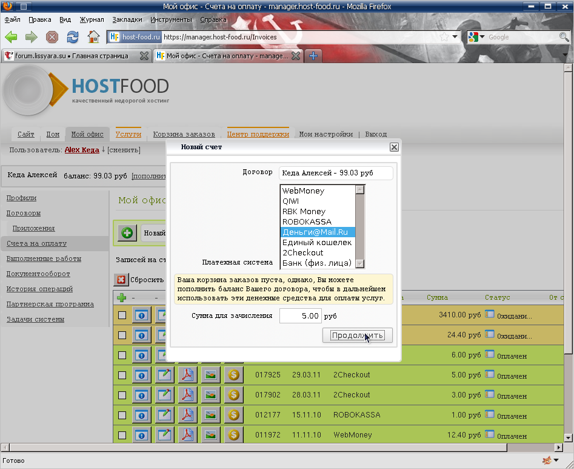The image size is (574, 469).
Task: Close the Новый счет dialog
Action: coord(394,147)
